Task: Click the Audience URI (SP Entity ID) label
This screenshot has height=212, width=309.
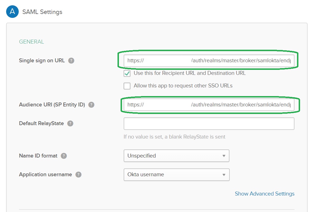Action: pos(52,105)
